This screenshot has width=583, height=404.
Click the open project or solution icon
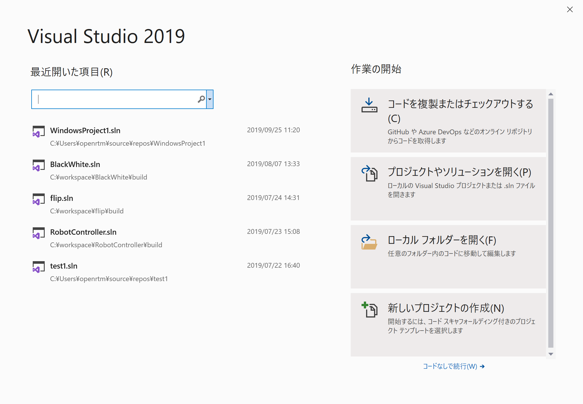tap(369, 173)
